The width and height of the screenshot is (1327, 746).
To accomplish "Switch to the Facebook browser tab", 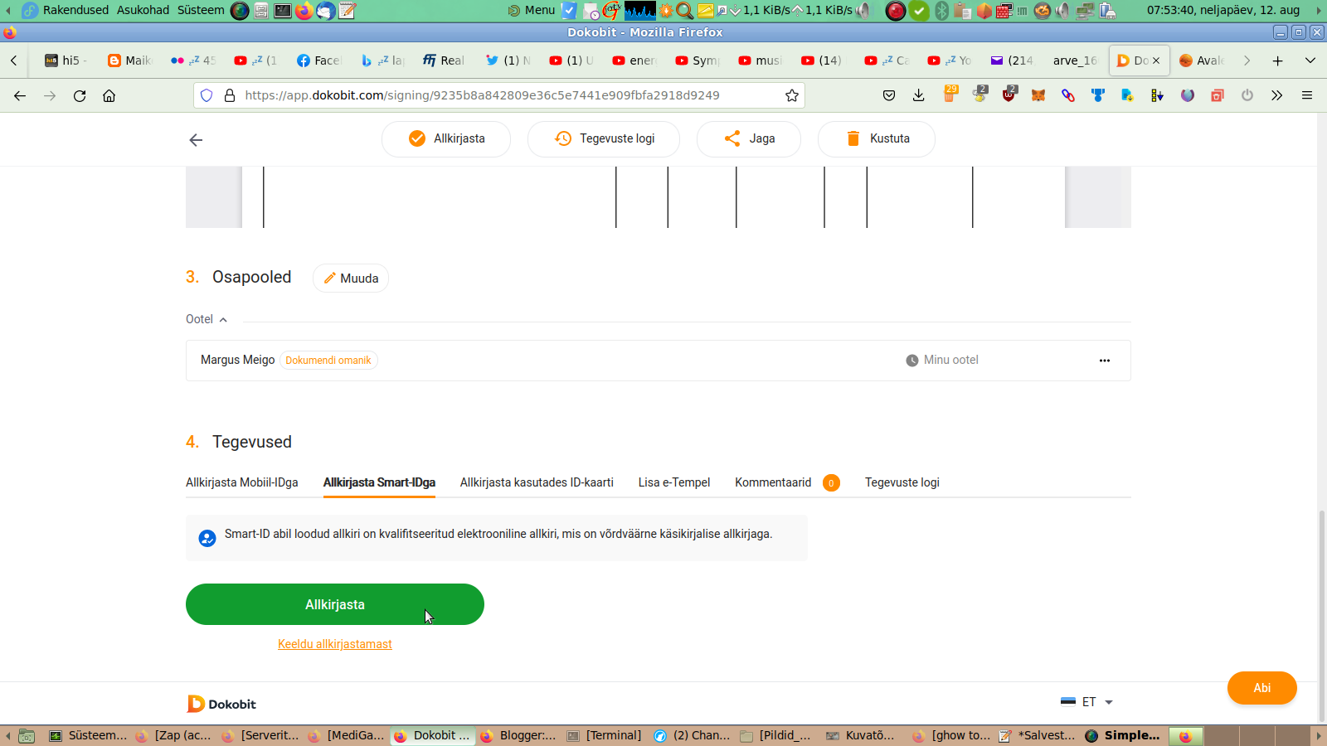I will [319, 61].
